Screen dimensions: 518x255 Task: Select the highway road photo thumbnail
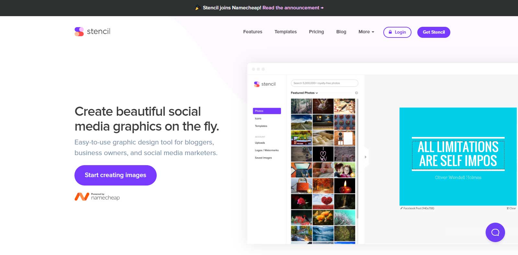point(301,122)
